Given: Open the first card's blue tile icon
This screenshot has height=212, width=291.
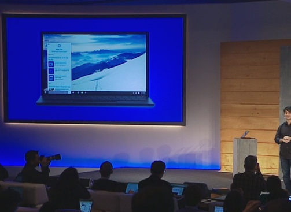Looking at the screenshot, I should [51, 64].
